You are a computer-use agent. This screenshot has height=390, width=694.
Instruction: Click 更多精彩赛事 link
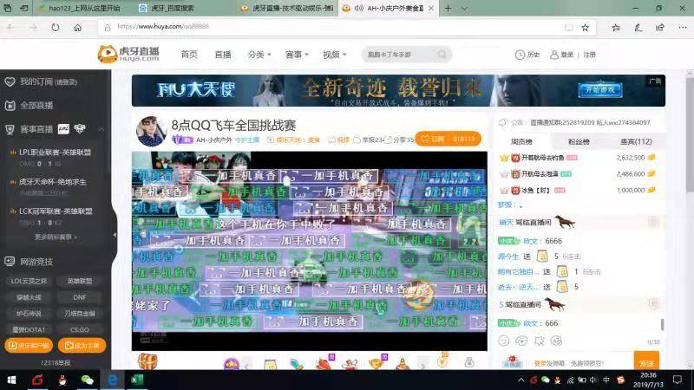click(56, 237)
